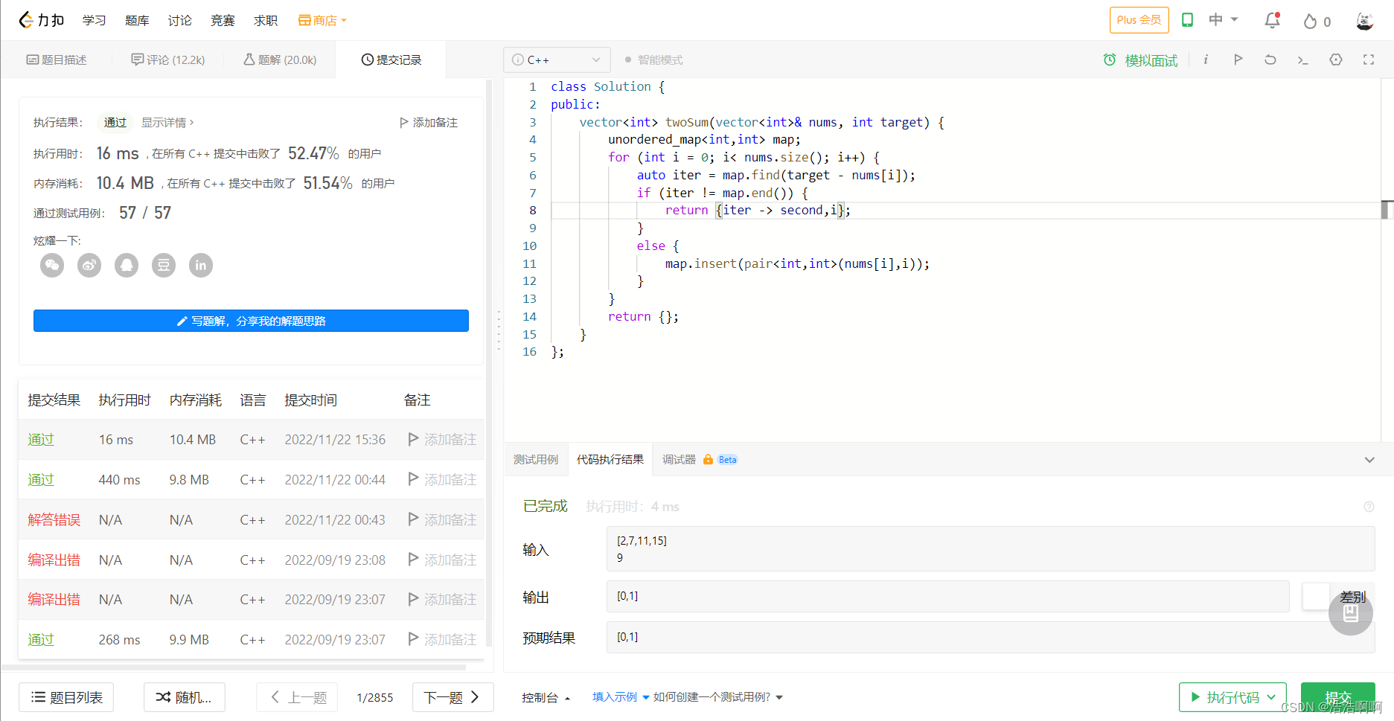This screenshot has height=721, width=1394.
Task: Click the input test case field
Action: coord(991,549)
